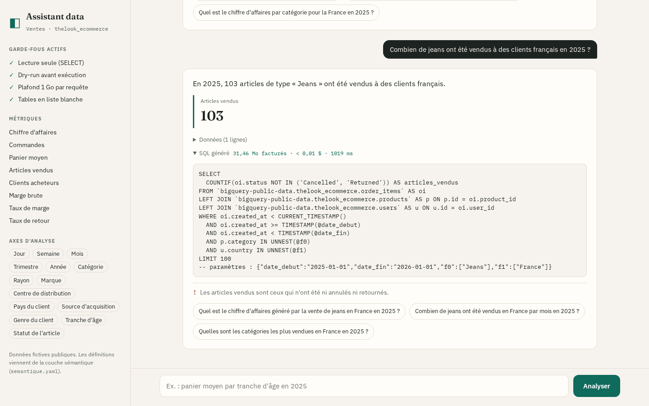This screenshot has height=406, width=649.
Task: Choose the Année axis chip
Action: click(58, 267)
